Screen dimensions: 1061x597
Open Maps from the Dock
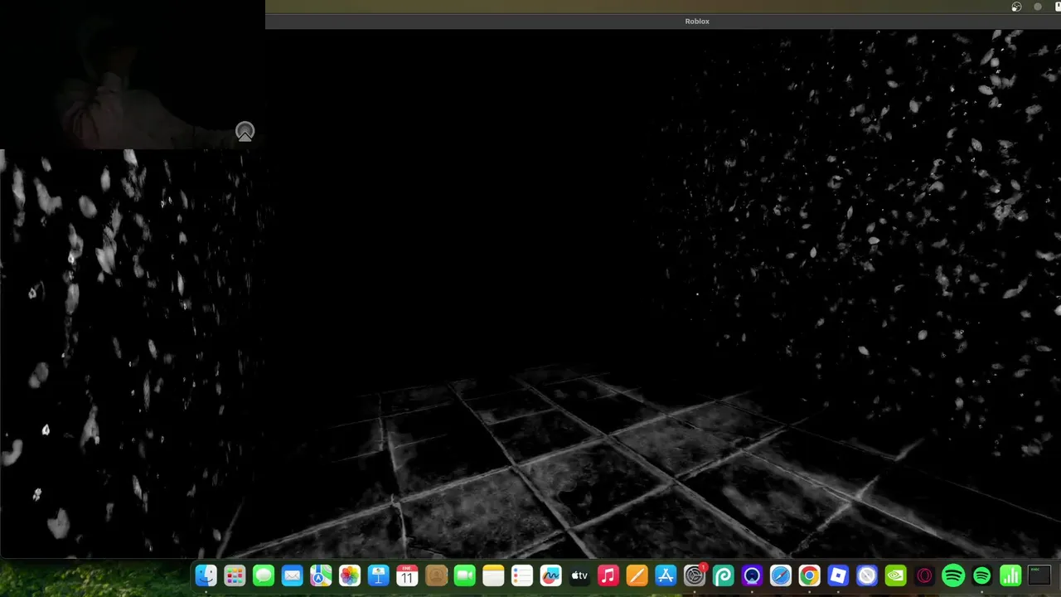(x=321, y=575)
